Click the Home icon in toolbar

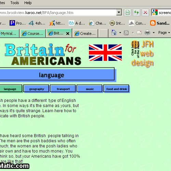tap(114, 32)
